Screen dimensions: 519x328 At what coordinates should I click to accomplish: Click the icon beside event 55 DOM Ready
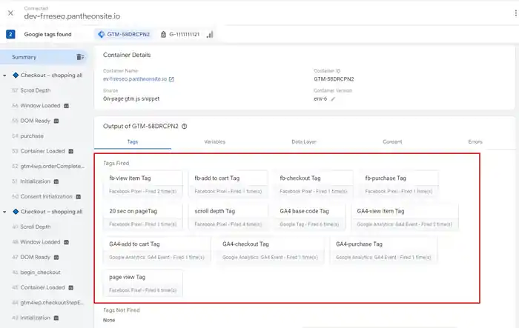(56, 121)
